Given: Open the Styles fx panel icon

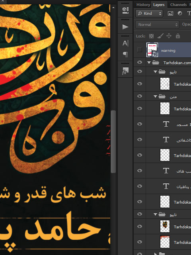Looking at the screenshot, I should click(x=125, y=71).
